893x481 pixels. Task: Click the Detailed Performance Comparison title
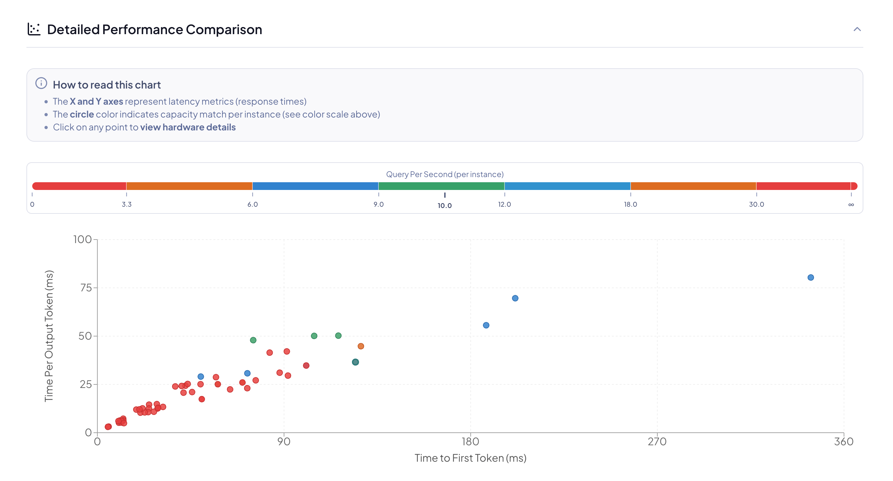pyautogui.click(x=154, y=29)
